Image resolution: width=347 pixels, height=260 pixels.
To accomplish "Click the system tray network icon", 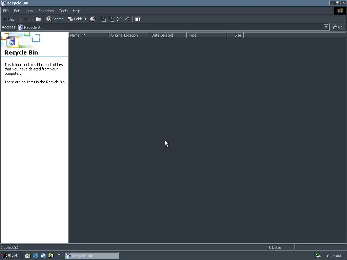I will tap(318, 256).
